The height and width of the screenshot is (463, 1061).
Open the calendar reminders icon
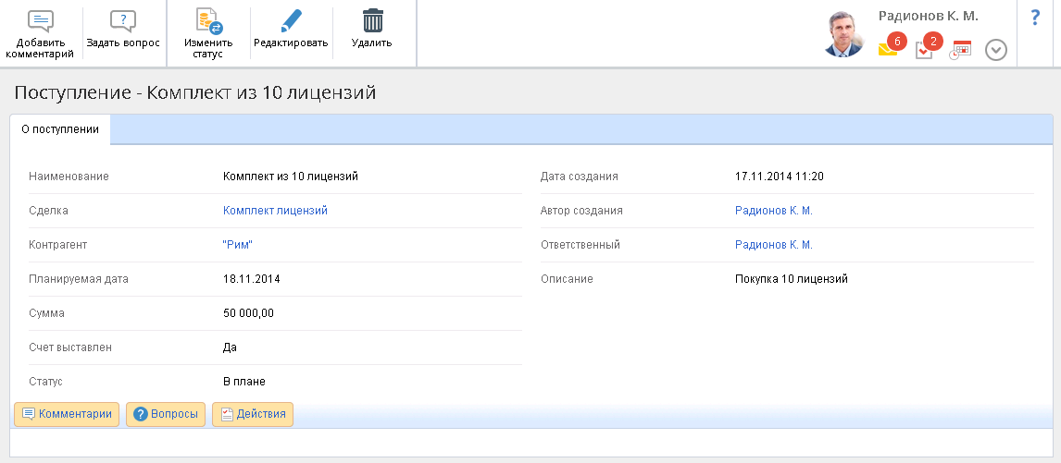pyautogui.click(x=960, y=50)
